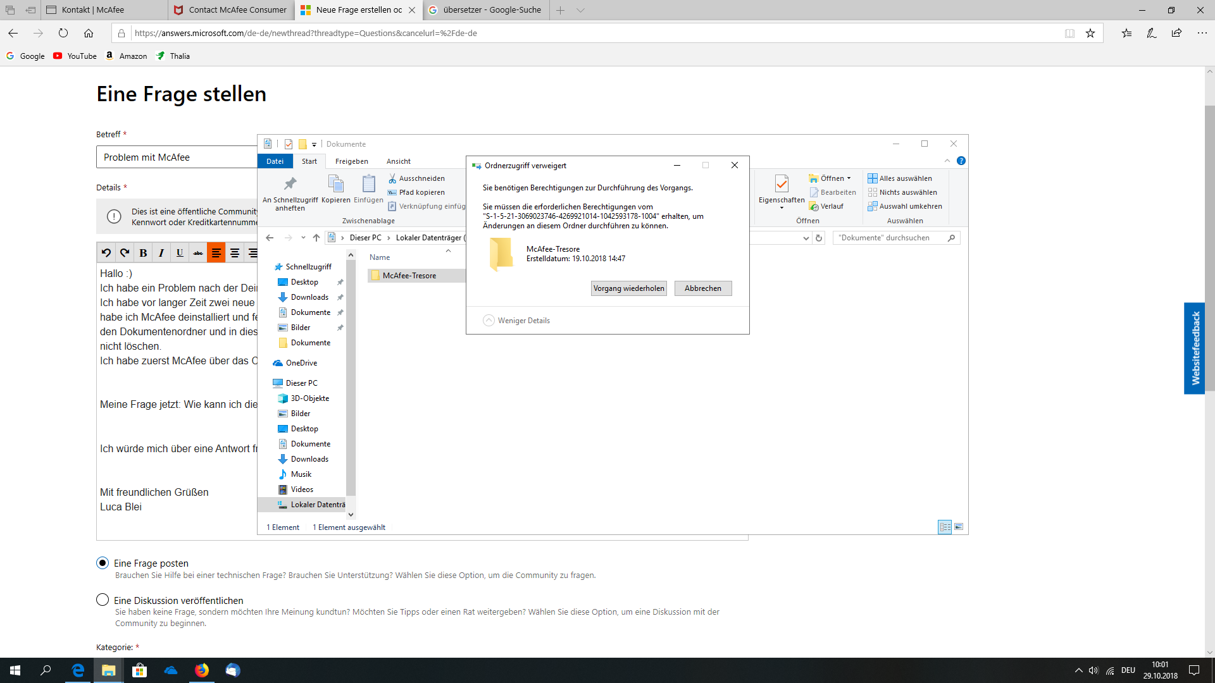Screen dimensions: 1215x683
Task: Click the Windows Start button
Action: 15,670
